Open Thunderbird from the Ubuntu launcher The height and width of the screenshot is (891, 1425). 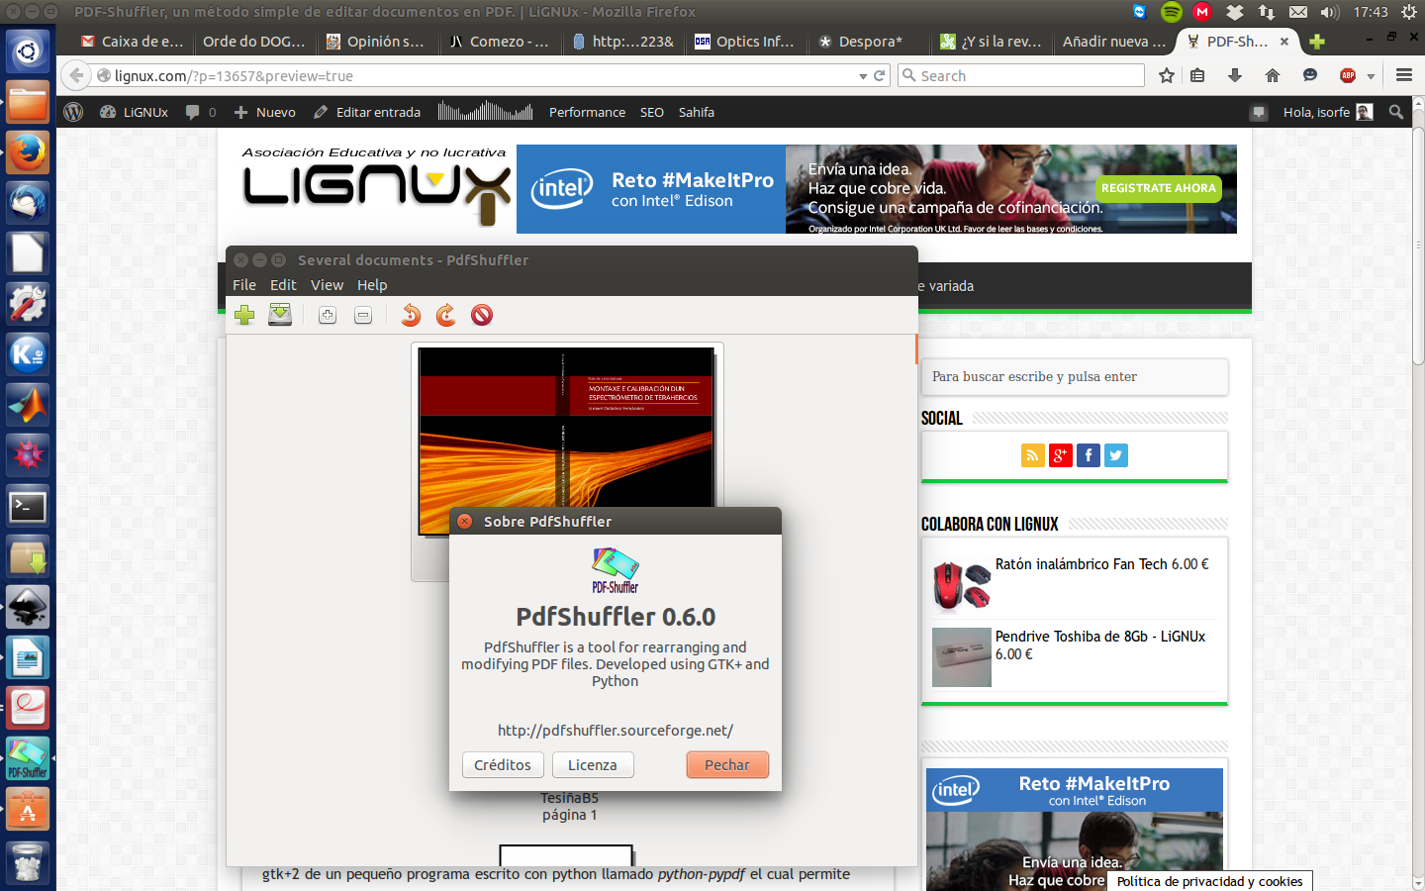coord(28,202)
